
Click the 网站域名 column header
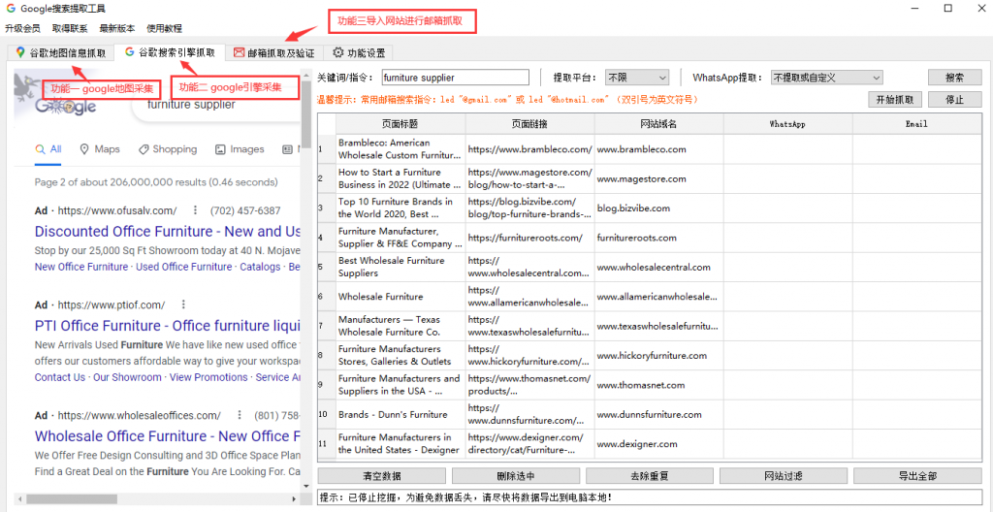click(658, 124)
